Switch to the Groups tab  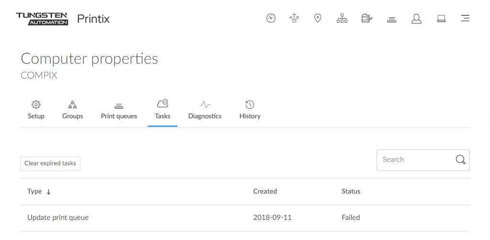(x=73, y=110)
